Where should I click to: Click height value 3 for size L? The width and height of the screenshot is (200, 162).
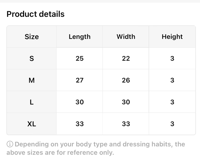click(x=172, y=102)
